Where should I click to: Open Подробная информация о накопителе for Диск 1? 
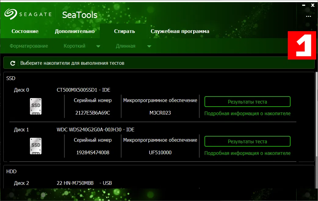(248, 153)
